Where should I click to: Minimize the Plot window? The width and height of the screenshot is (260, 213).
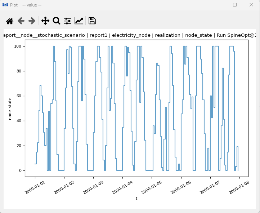(x=218, y=5)
